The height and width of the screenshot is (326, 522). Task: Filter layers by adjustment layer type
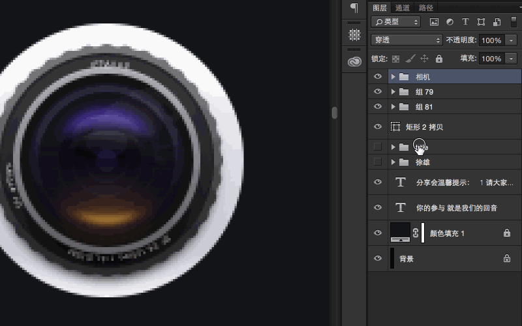point(450,22)
